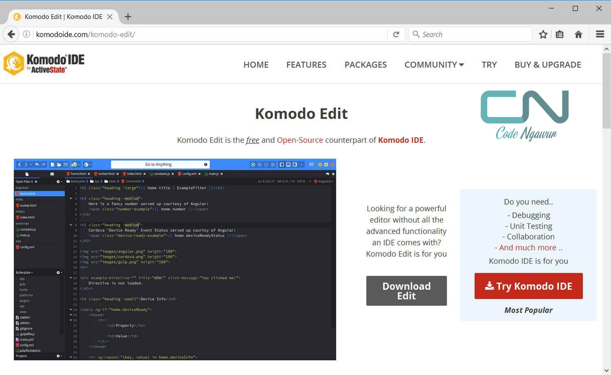Click the 'Komodo IDE is for you' text
Viewport: 611px width, 375px height.
pos(529,261)
